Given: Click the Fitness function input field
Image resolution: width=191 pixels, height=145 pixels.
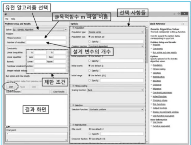Looking at the screenshot, I should (x=46, y=38).
